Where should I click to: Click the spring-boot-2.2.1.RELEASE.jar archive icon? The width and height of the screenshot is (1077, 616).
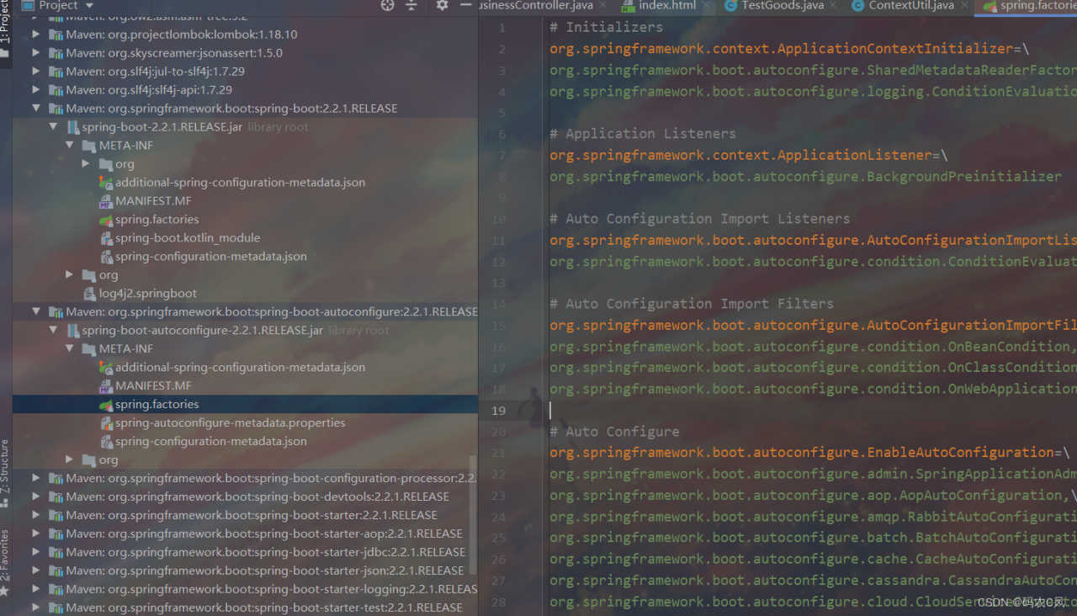(x=72, y=127)
